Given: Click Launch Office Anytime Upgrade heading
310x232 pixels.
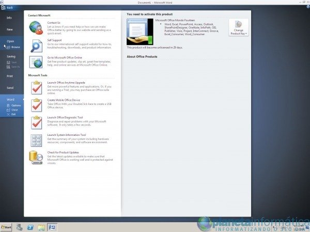Looking at the screenshot, I should coord(66,83).
